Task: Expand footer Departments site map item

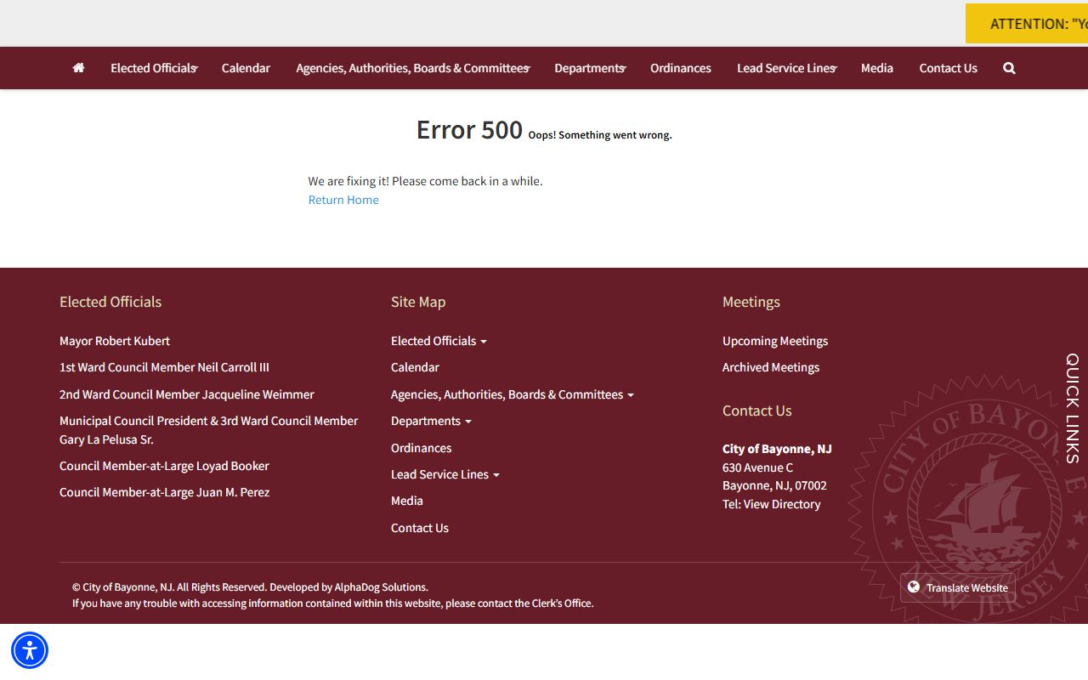Action: click(x=431, y=421)
